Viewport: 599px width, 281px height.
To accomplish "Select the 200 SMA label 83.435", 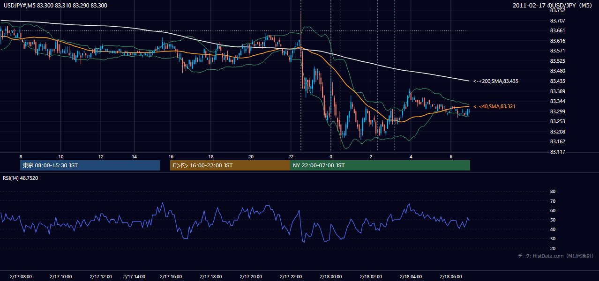I will [x=496, y=81].
